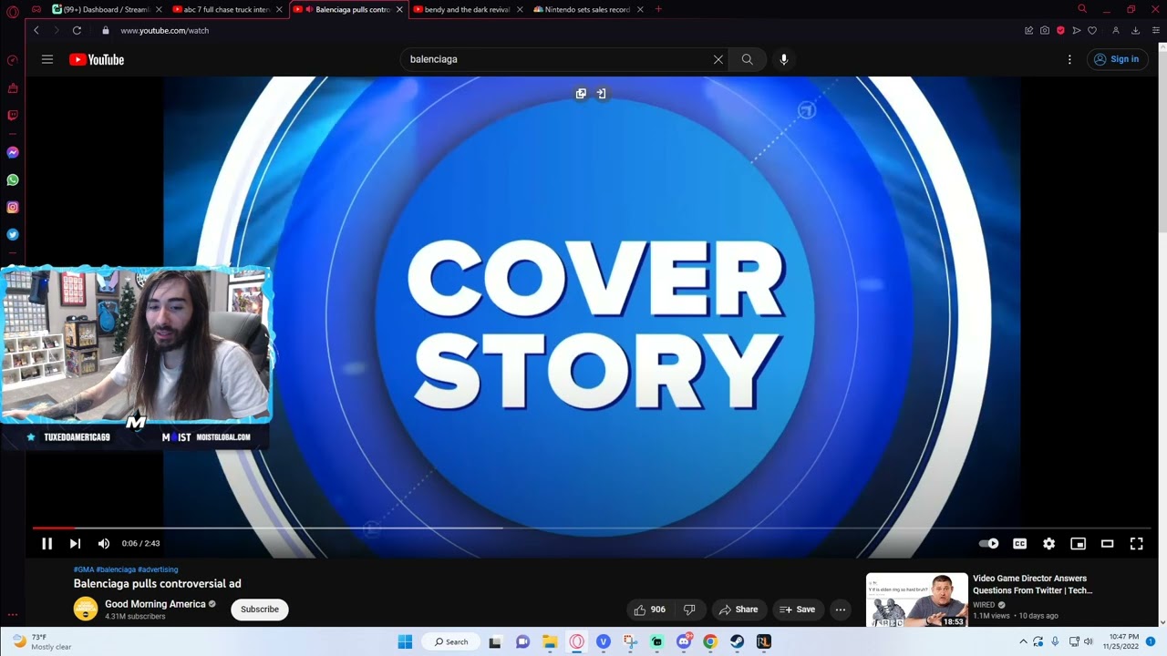Image resolution: width=1167 pixels, height=656 pixels.
Task: Enter full screen mode
Action: tap(1136, 544)
